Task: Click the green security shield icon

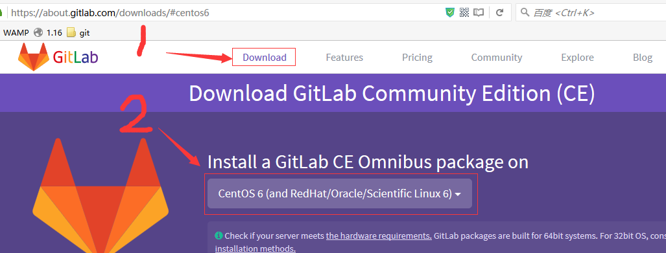Action: tap(450, 13)
